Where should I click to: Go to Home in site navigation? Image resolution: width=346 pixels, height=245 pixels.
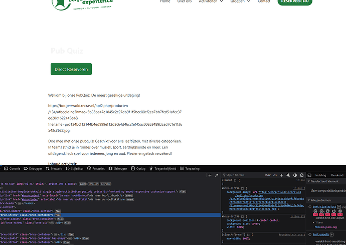click(165, 2)
